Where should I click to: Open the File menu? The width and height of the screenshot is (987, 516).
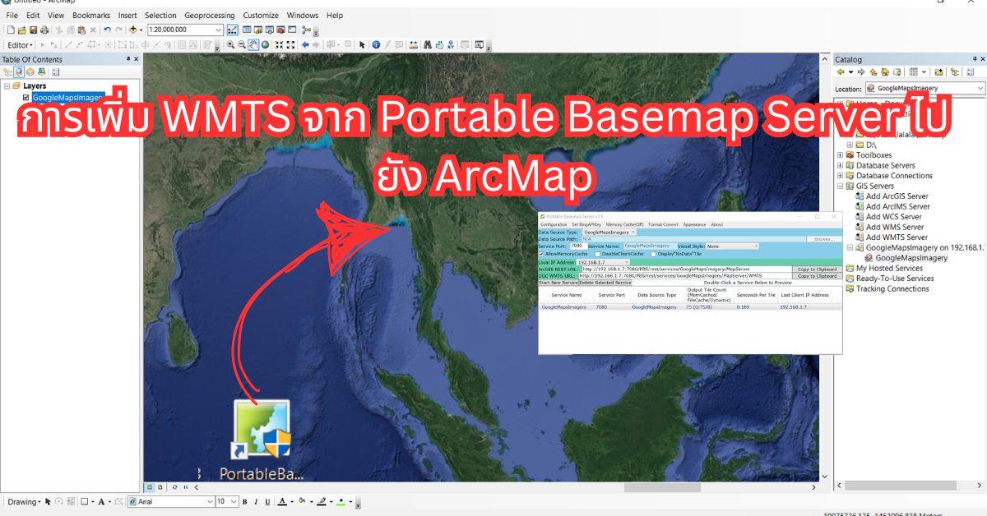[12, 15]
